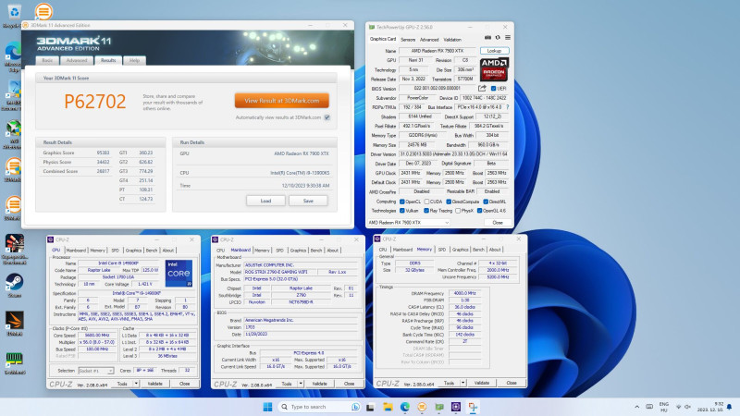Open the Graphics tab in the CPU-Z Mainboard window

298,251
